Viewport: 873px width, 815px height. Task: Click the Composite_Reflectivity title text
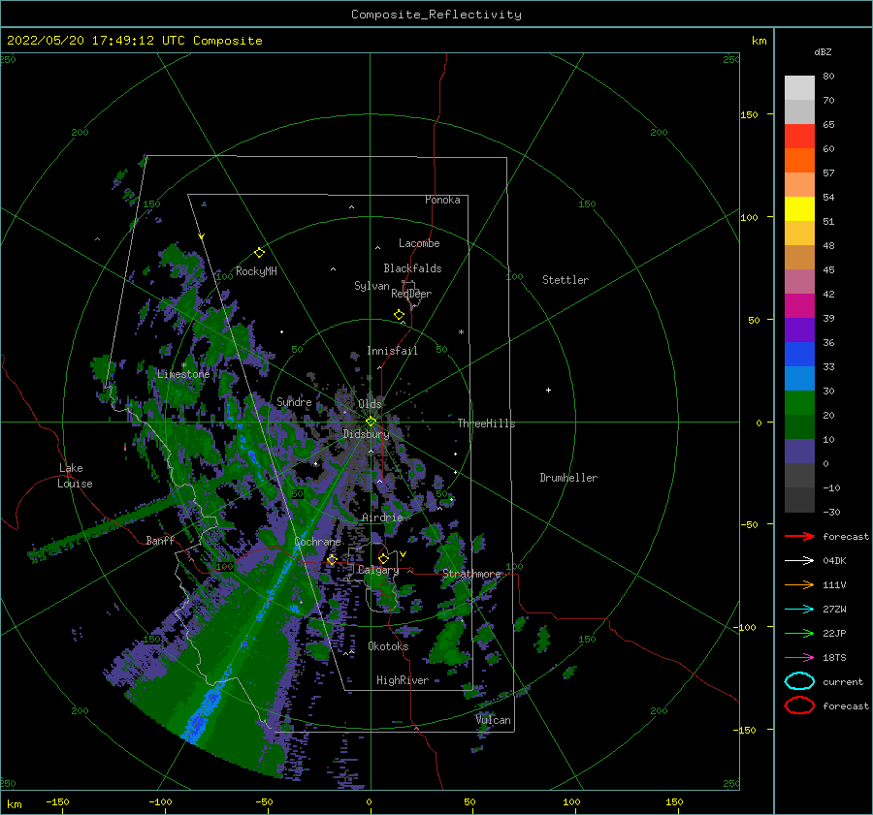click(x=436, y=15)
